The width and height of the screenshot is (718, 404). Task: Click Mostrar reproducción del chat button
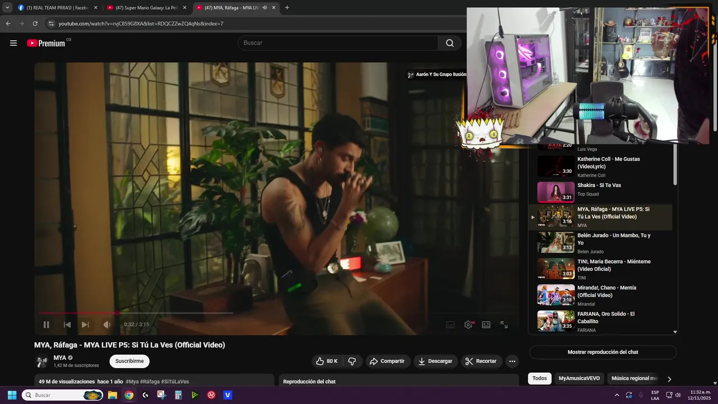603,352
